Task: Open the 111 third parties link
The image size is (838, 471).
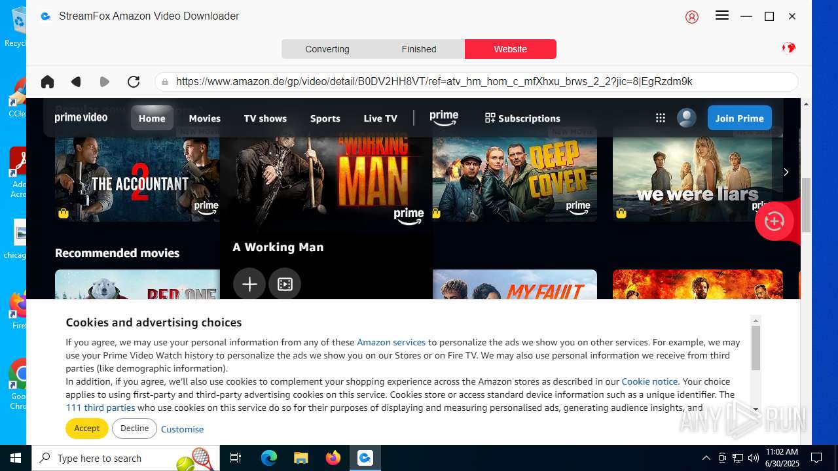Action: 100,408
